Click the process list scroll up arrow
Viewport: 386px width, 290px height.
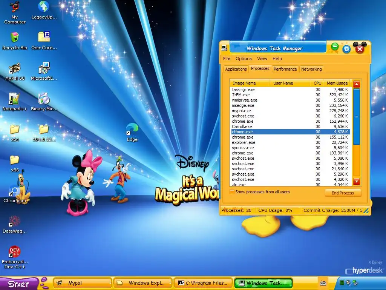pyautogui.click(x=357, y=84)
